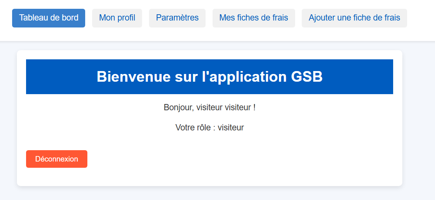Open the Tableau de bord tab
435x200 pixels.
point(48,18)
